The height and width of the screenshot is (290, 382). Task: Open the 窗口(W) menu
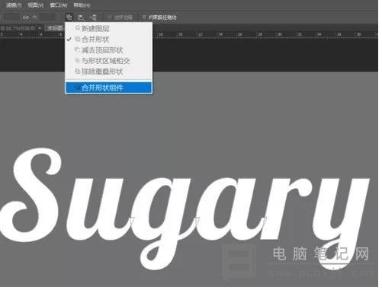point(59,5)
